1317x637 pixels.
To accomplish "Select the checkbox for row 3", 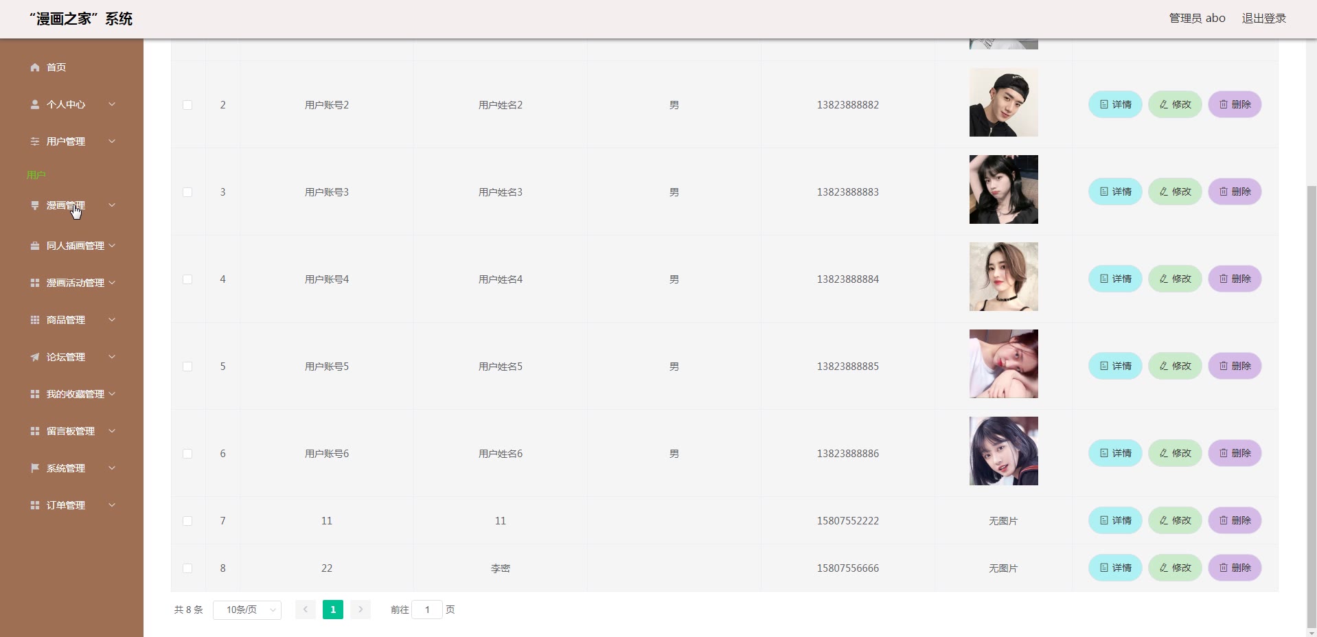I will pyautogui.click(x=187, y=192).
